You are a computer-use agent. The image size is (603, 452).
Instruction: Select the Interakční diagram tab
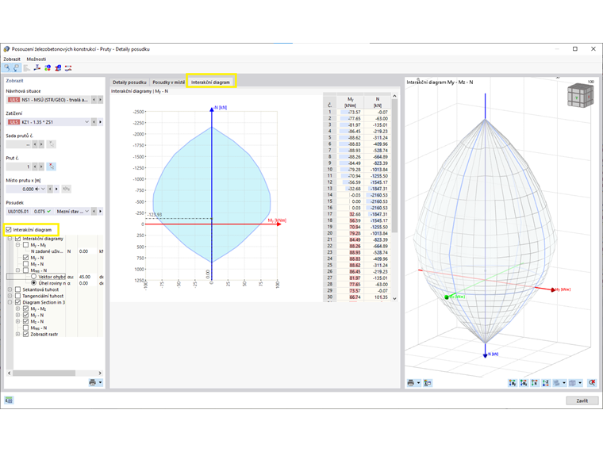[x=211, y=82]
